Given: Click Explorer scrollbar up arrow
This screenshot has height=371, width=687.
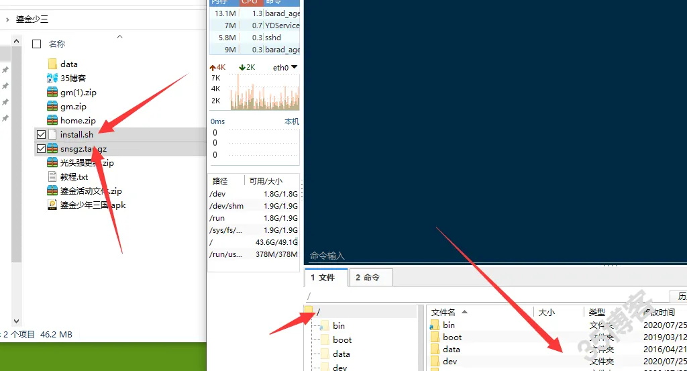Looking at the screenshot, I should (17, 41).
